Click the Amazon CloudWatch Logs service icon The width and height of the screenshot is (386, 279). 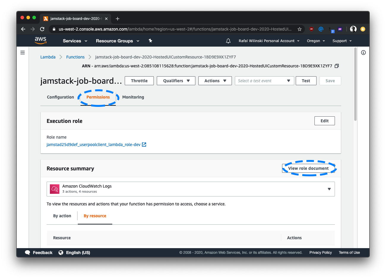pyautogui.click(x=55, y=189)
